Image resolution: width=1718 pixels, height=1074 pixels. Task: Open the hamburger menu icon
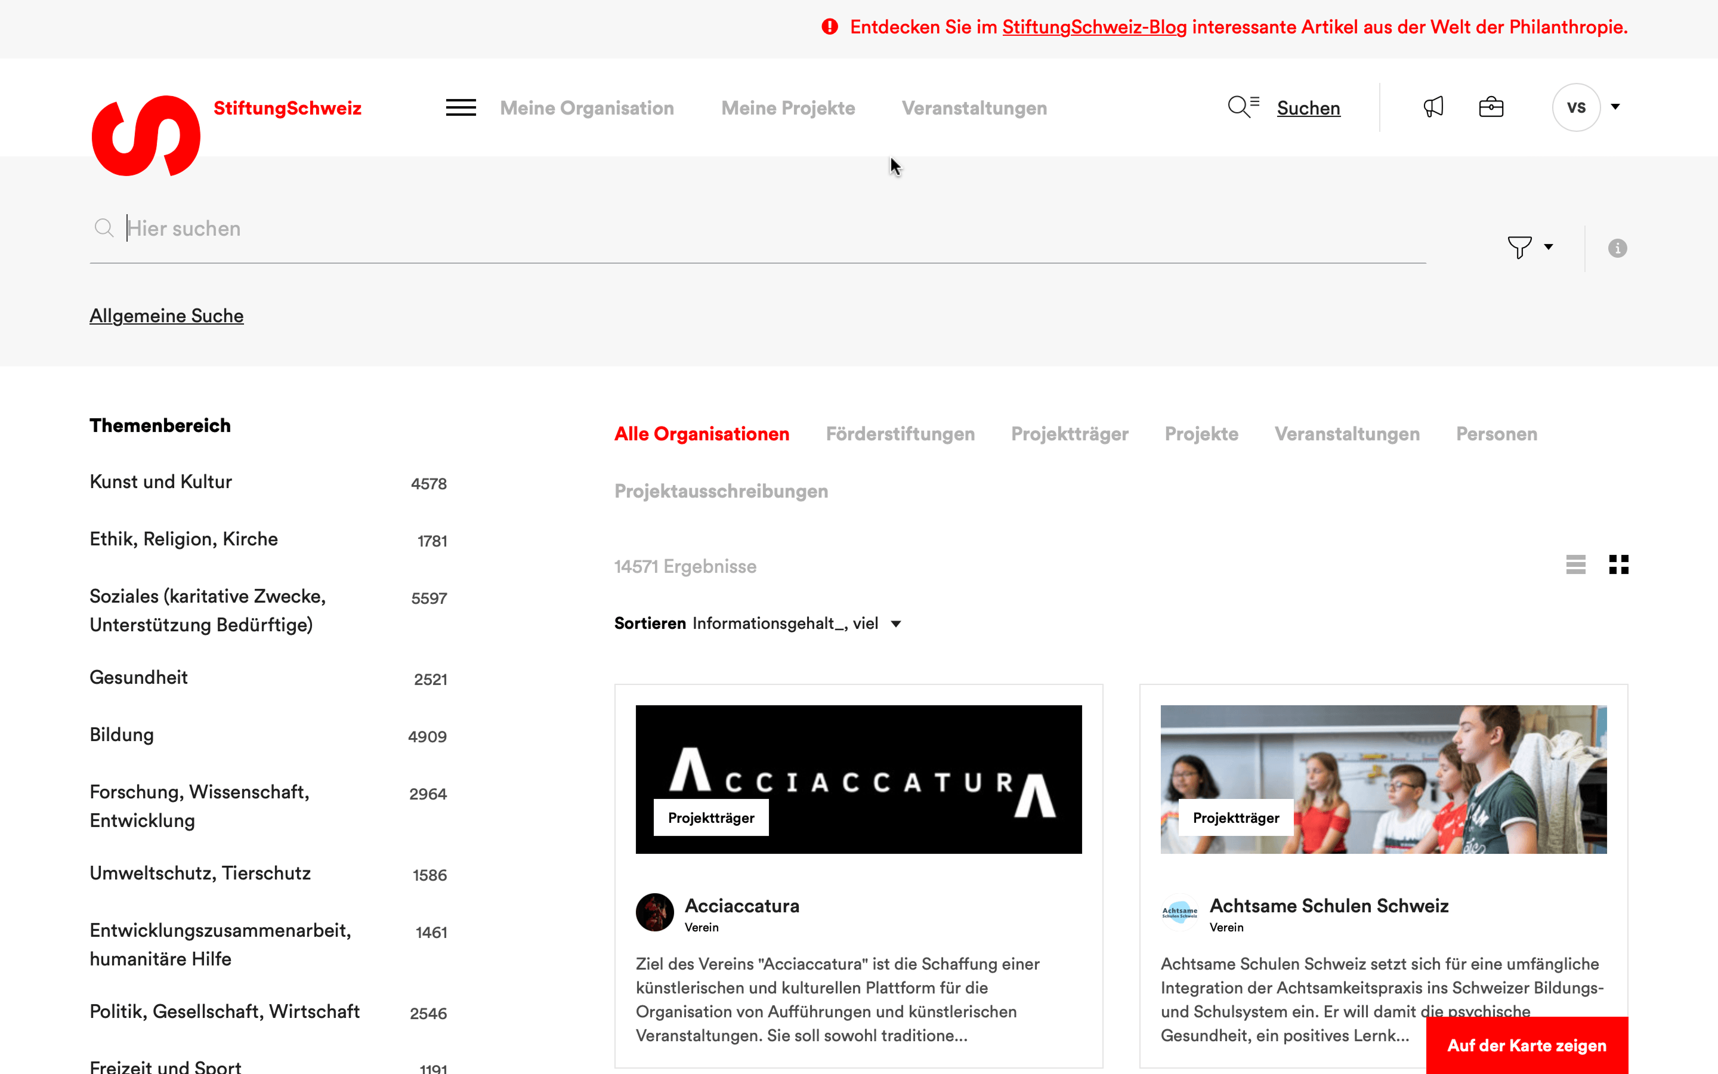[x=461, y=108]
